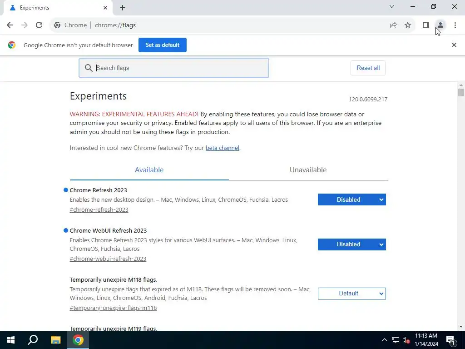Go back using the browser back arrow

tap(10, 25)
